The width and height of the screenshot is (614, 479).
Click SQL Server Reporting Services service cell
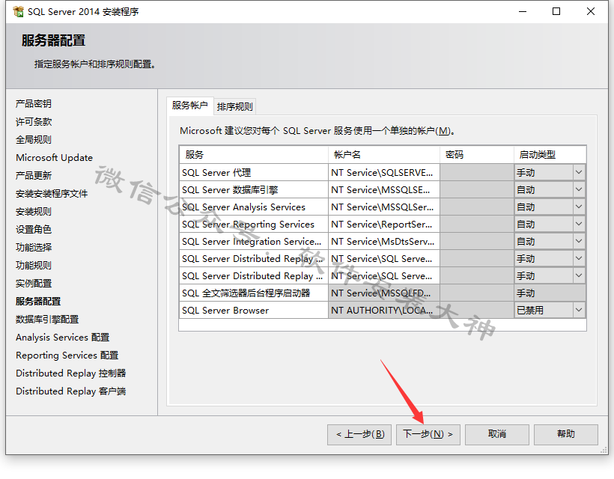point(254,224)
